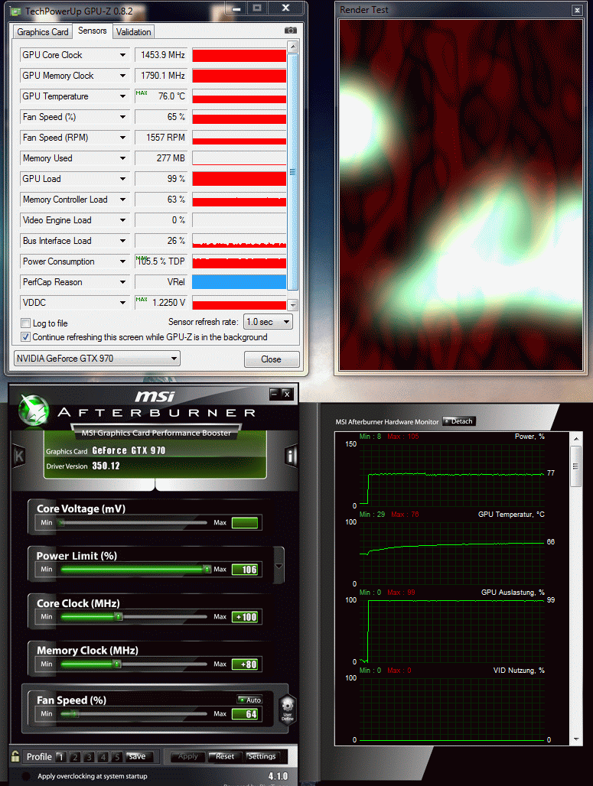This screenshot has height=786, width=593.
Task: Open Fan Speed (RPM) sensor dropdown
Action: click(122, 138)
